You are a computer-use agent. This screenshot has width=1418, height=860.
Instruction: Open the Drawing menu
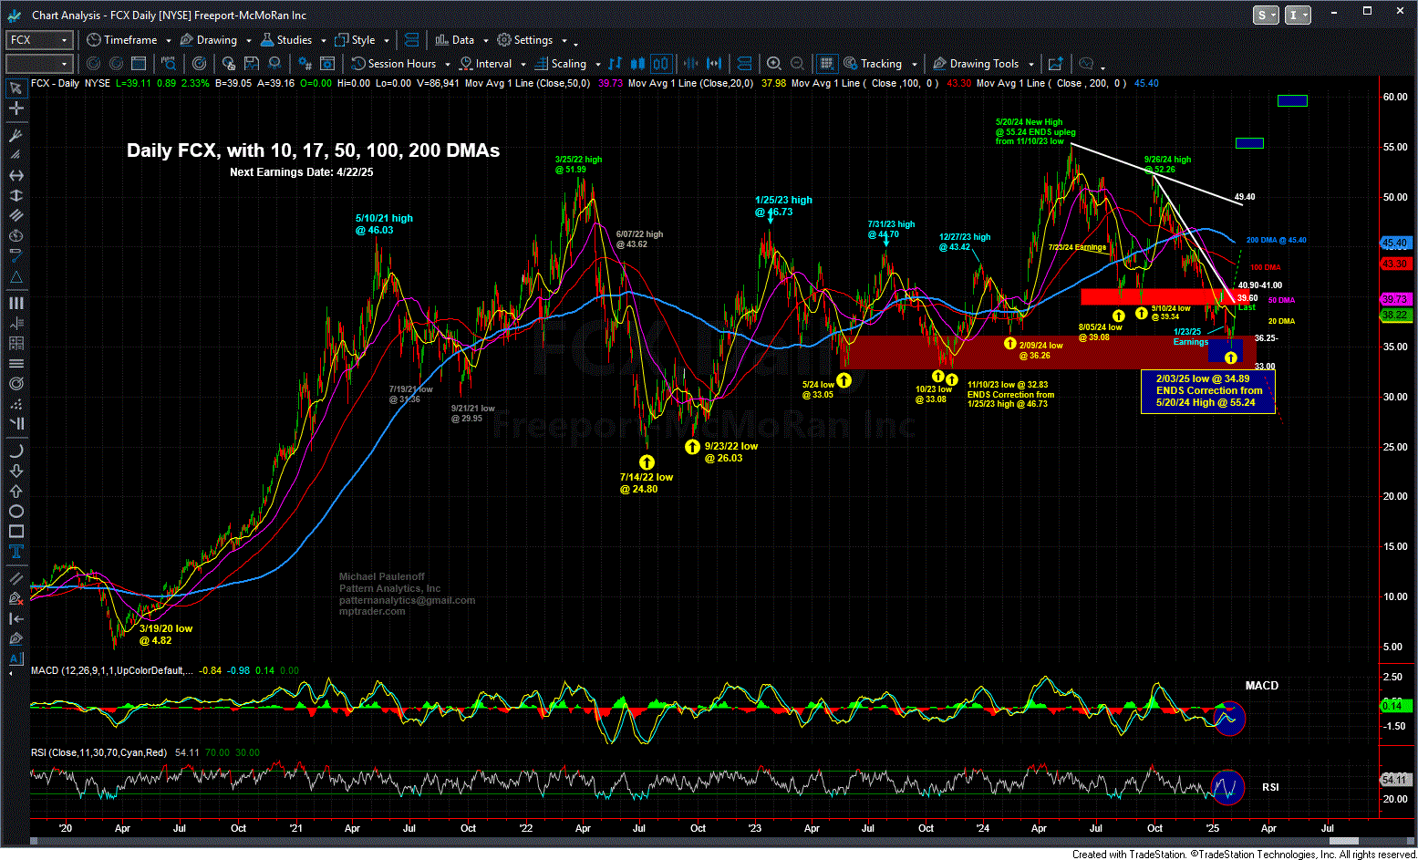tap(215, 40)
